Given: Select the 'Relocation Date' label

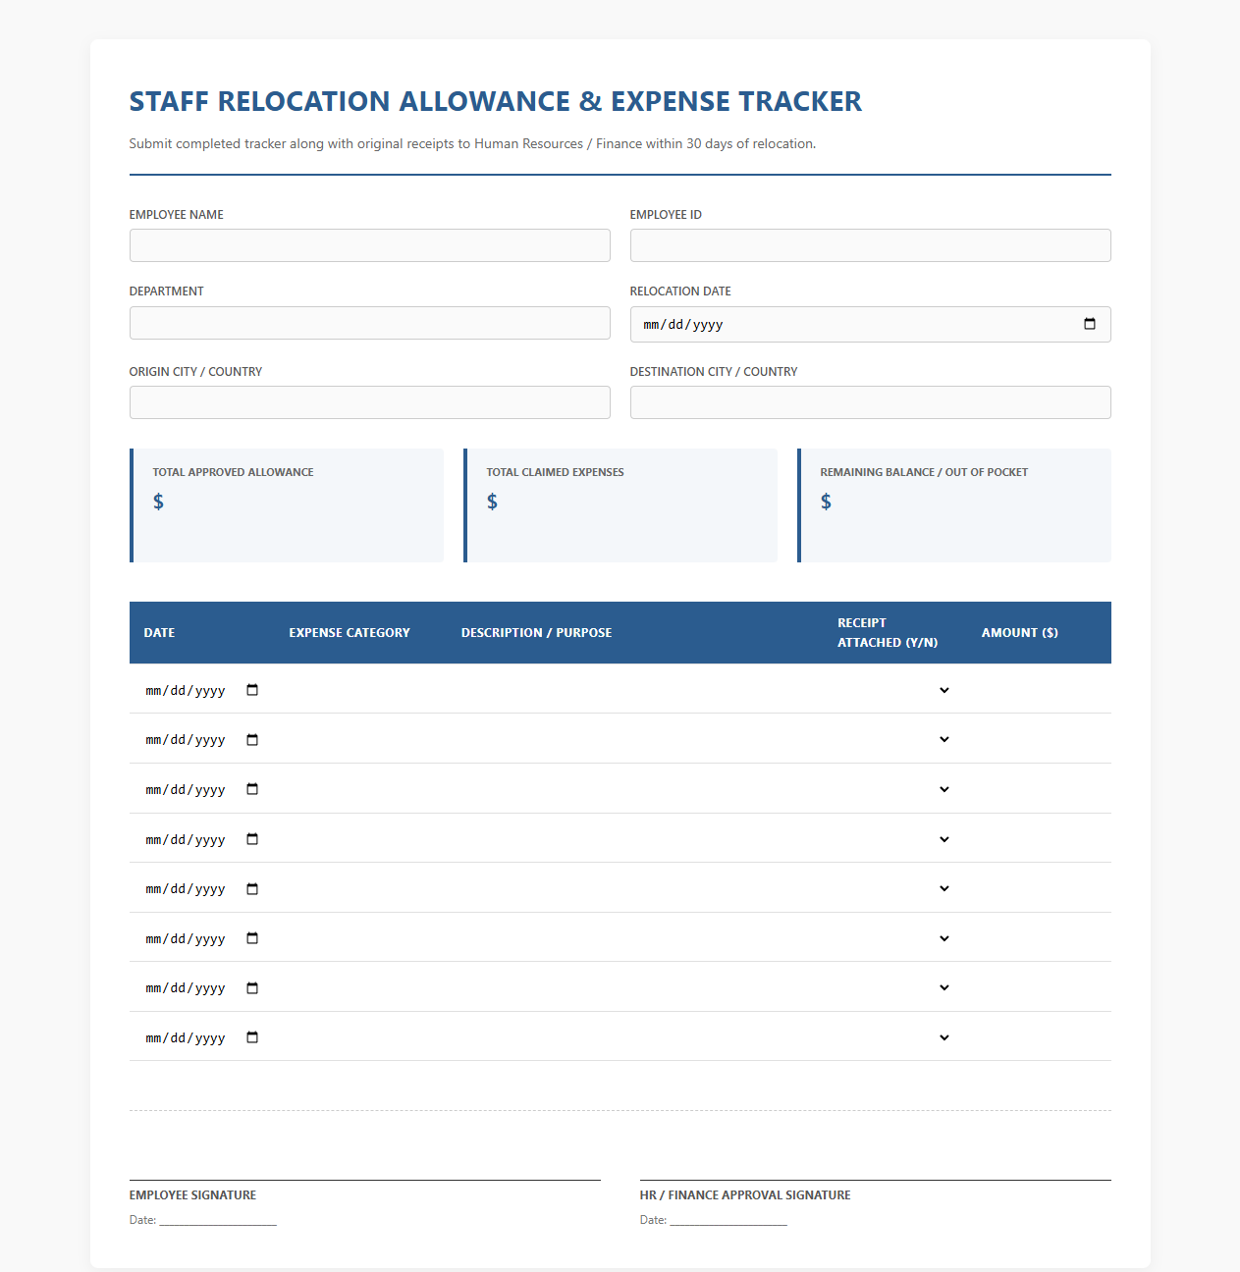Looking at the screenshot, I should coord(680,291).
